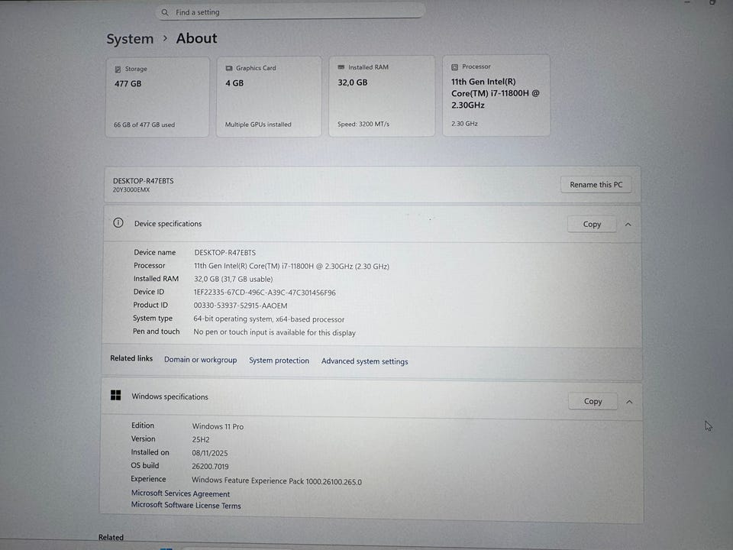Image resolution: width=733 pixels, height=550 pixels.
Task: Open Advanced system settings link
Action: click(x=365, y=361)
